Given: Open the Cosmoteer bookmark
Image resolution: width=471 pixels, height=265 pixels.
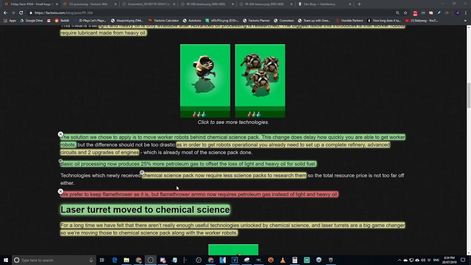Looking at the screenshot, I should (x=284, y=21).
